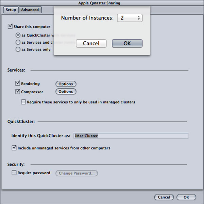Viewport: 204px width, 204px height.
Task: Choose as Services and cluster radio option
Action: tap(18, 42)
